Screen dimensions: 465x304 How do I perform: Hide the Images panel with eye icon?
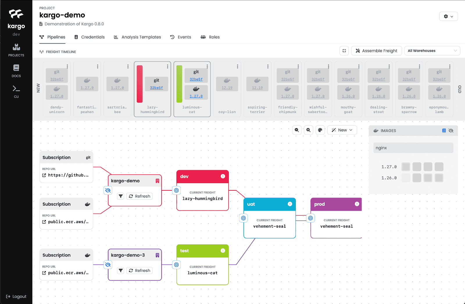coord(451,130)
